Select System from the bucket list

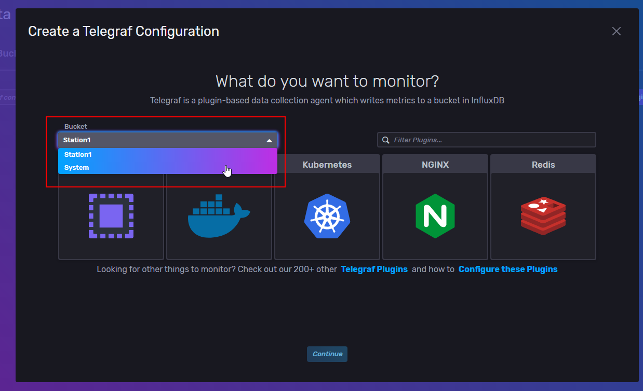click(x=168, y=168)
